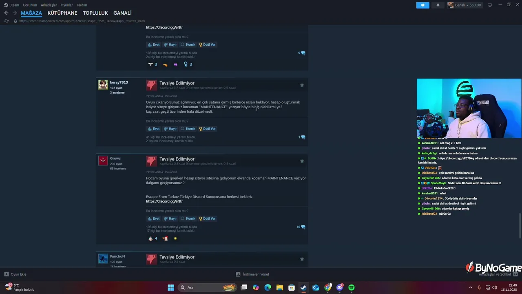Click the taskbar Ara search box

[x=207, y=287]
